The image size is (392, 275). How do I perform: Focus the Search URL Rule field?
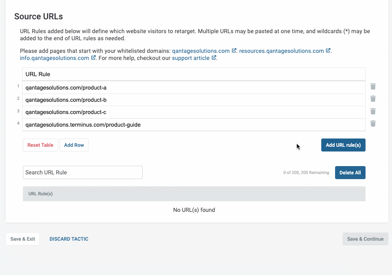(x=83, y=172)
